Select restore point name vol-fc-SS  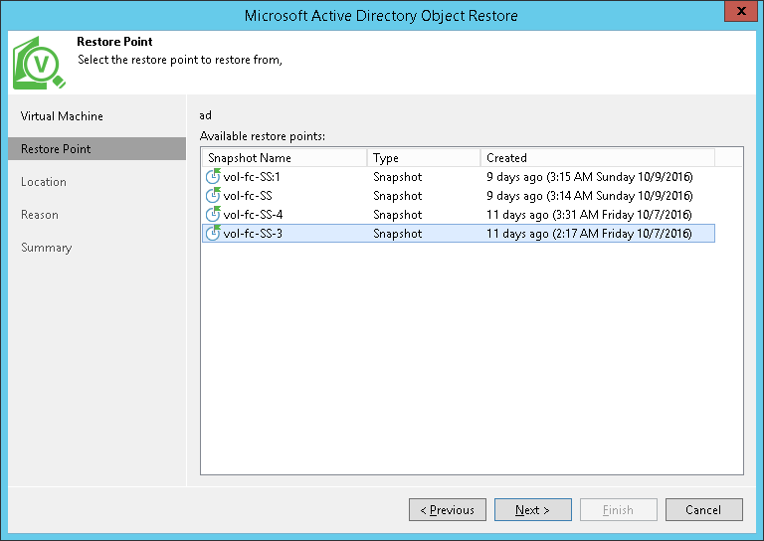click(x=248, y=195)
